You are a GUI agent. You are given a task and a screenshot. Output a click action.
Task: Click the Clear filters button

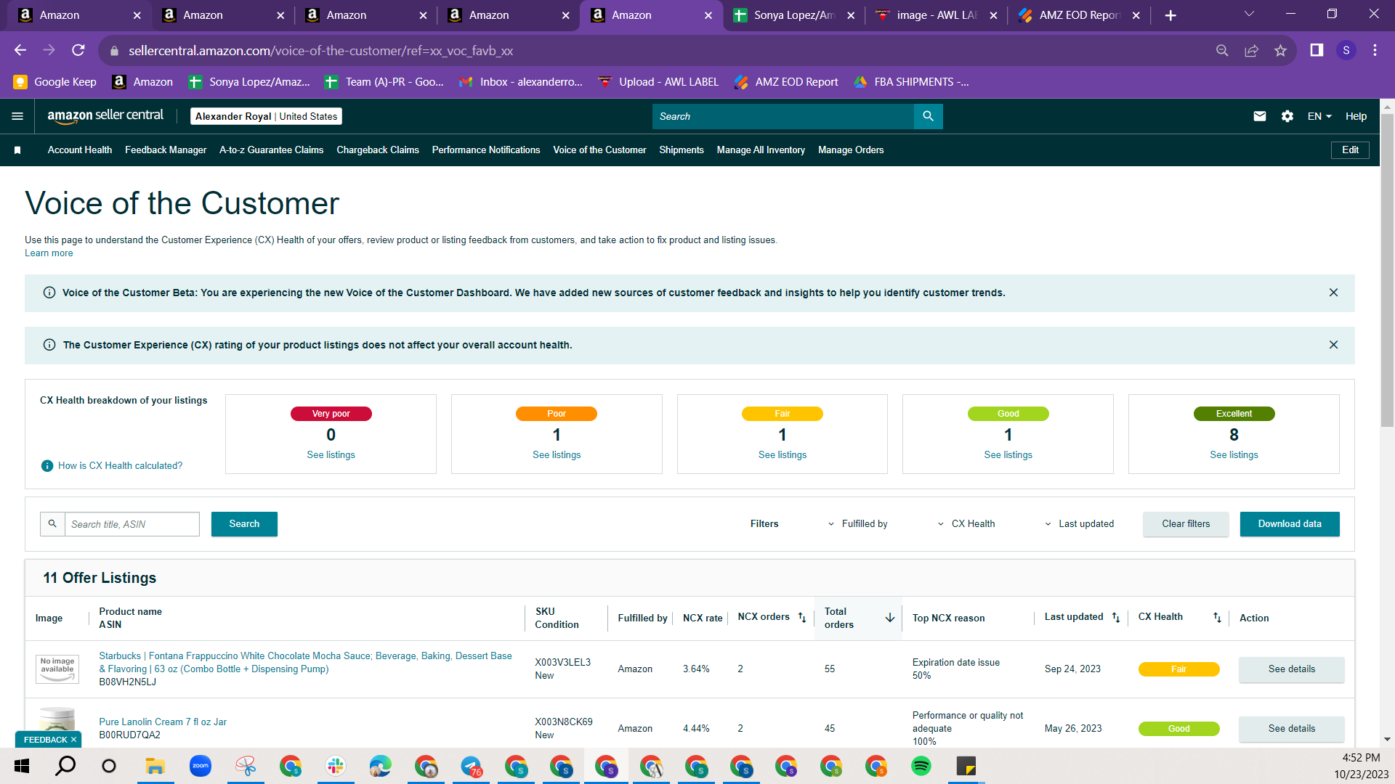click(1186, 524)
